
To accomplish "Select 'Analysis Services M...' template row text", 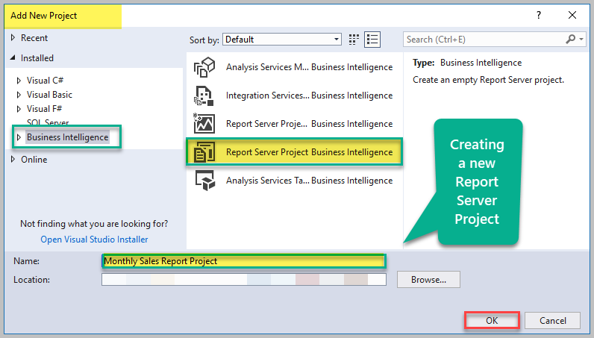I will click(267, 67).
